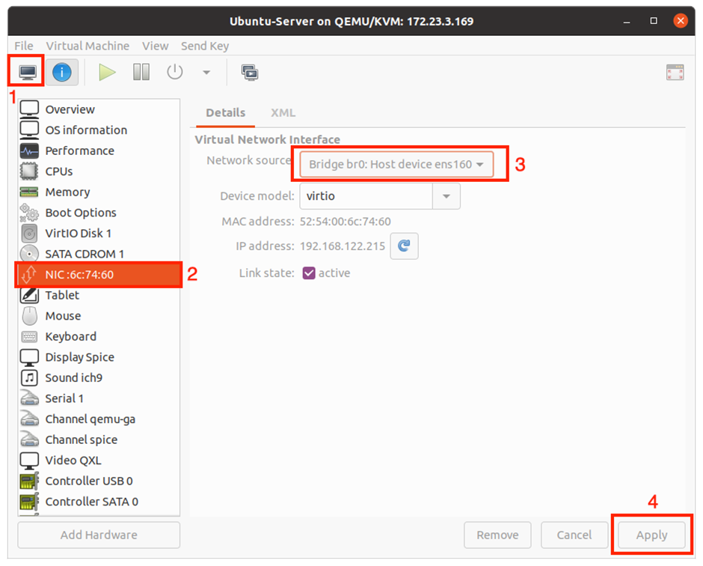Start the virtual machine with play button
Screen dimensions: 703x566
[x=107, y=73]
